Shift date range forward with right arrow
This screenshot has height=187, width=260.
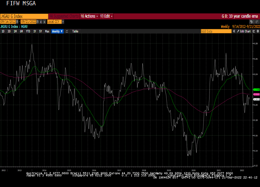click(43, 22)
